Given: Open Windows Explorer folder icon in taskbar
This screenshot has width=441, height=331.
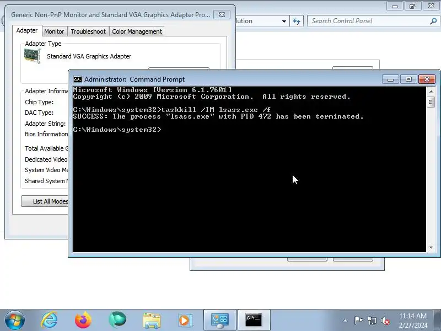Looking at the screenshot, I should click(152, 321).
